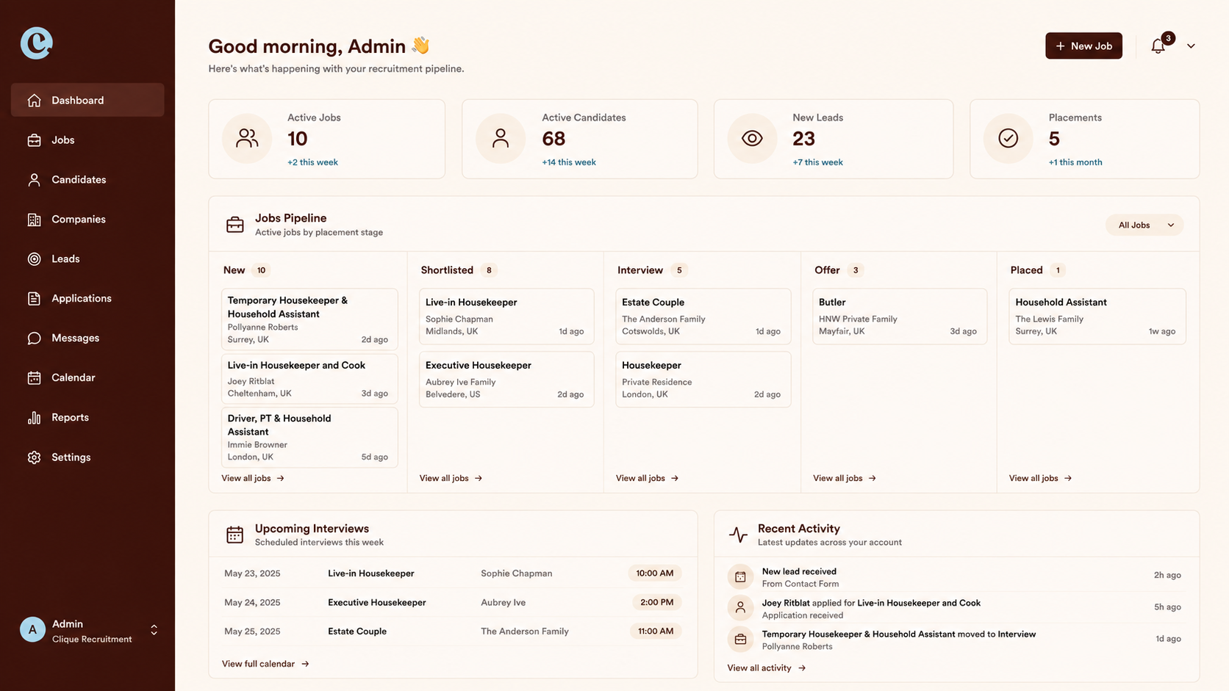Click the New lead received activity icon
The width and height of the screenshot is (1229, 691).
[740, 576]
